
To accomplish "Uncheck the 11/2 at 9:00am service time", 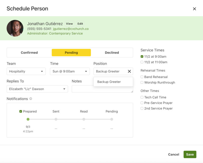I will point(142,56).
